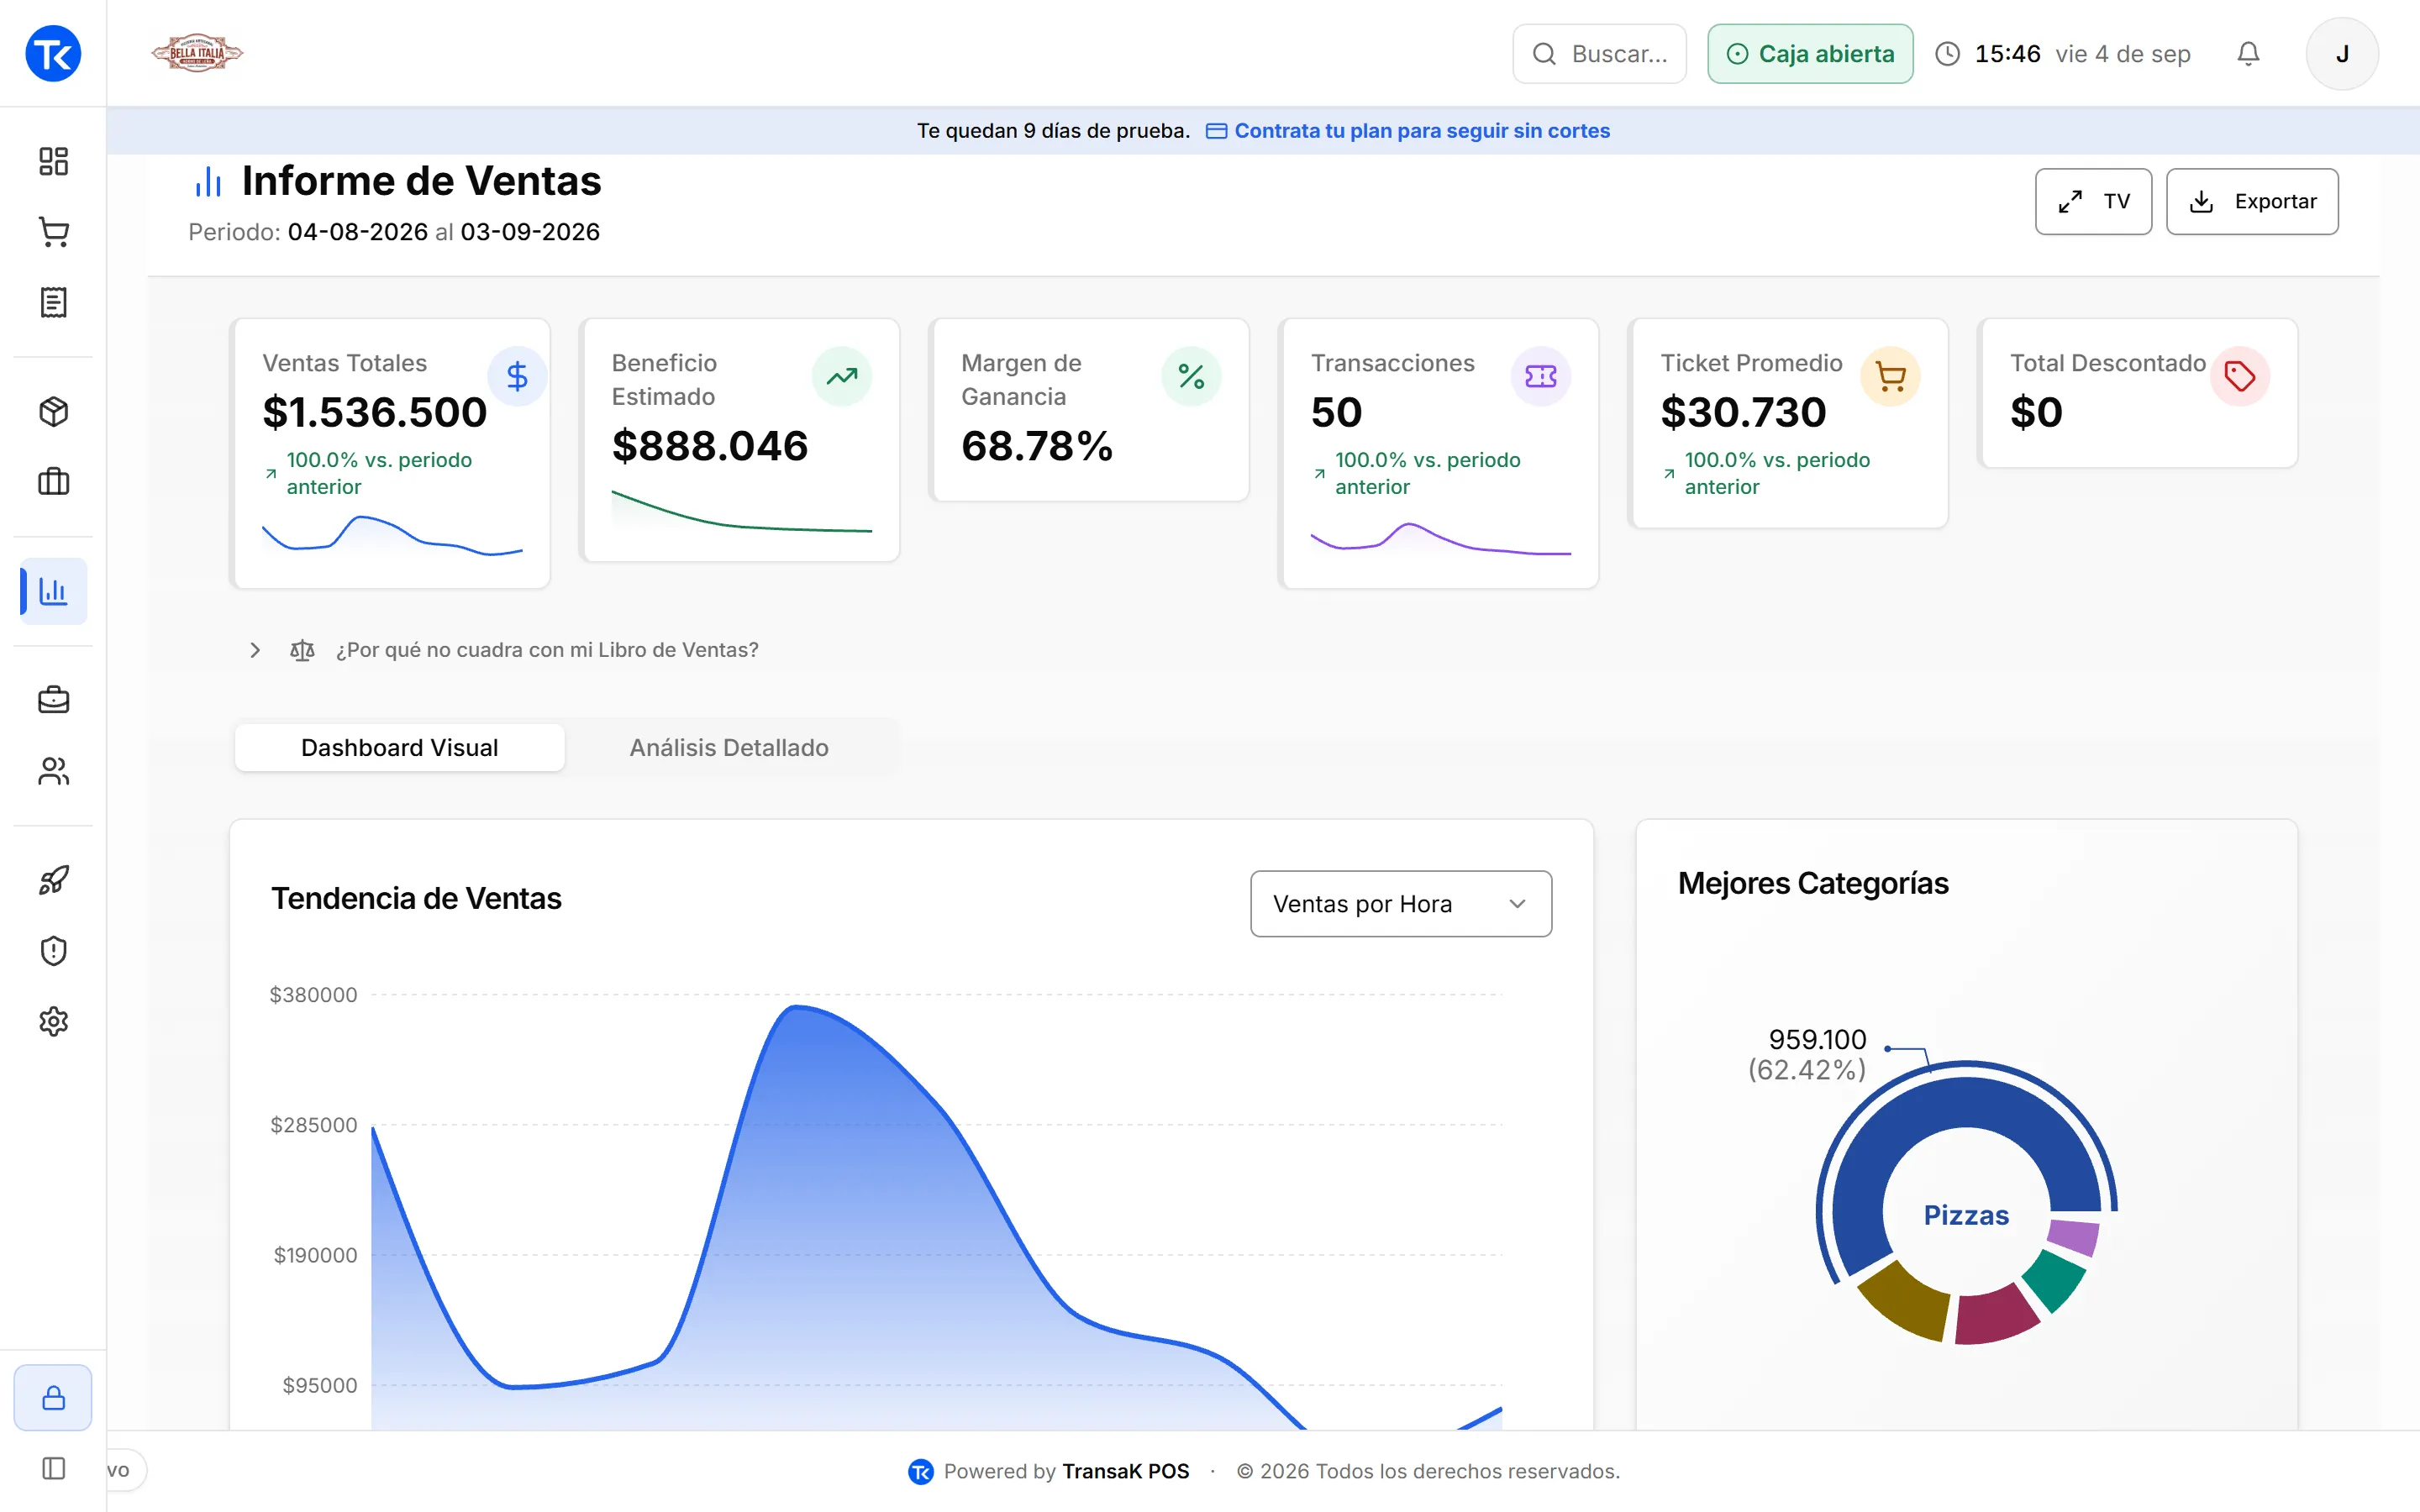This screenshot has width=2420, height=1512.
Task: Click the 959.100 (62.42%) chart label
Action: coord(1808,1054)
